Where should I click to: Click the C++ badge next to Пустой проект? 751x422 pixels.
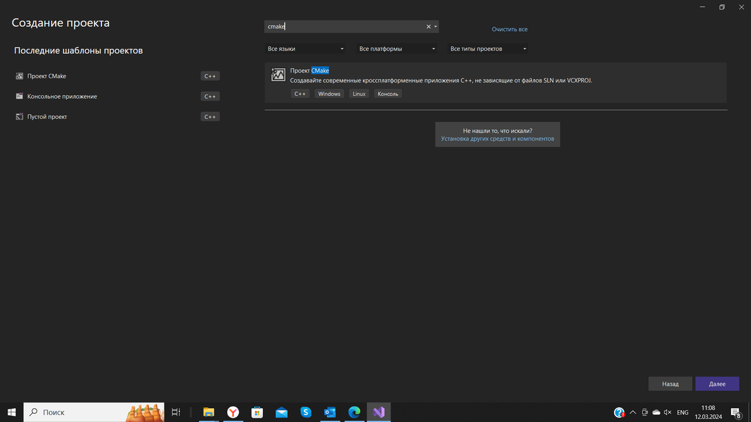pyautogui.click(x=210, y=117)
